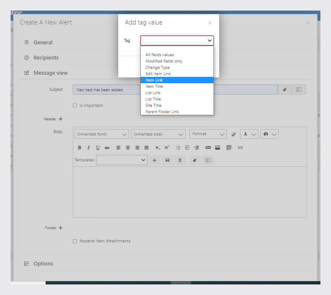Click the tag icon beside Subject field
This screenshot has height=295, width=331.
click(284, 89)
